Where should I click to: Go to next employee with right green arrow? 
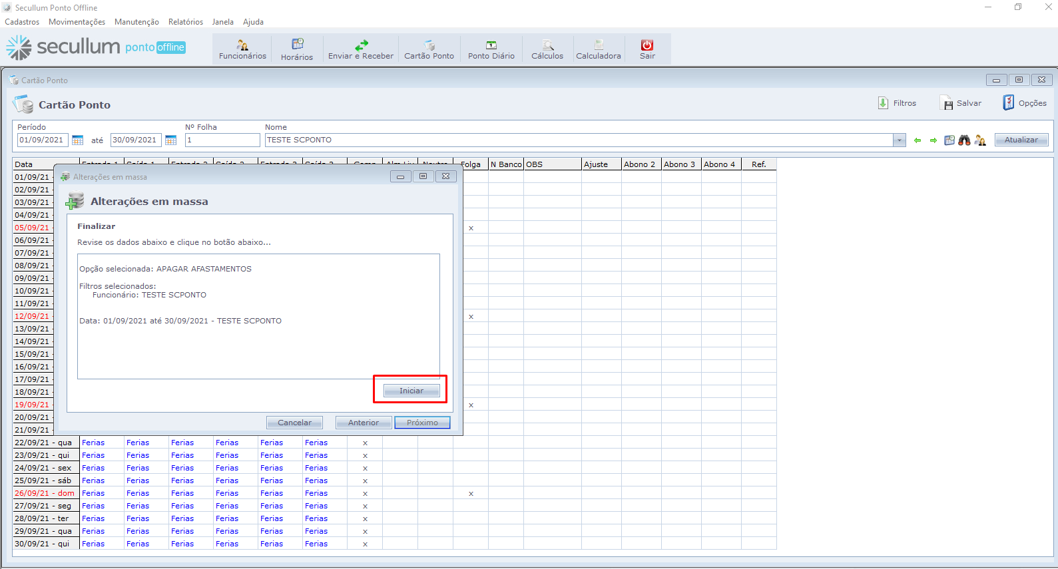(x=933, y=140)
